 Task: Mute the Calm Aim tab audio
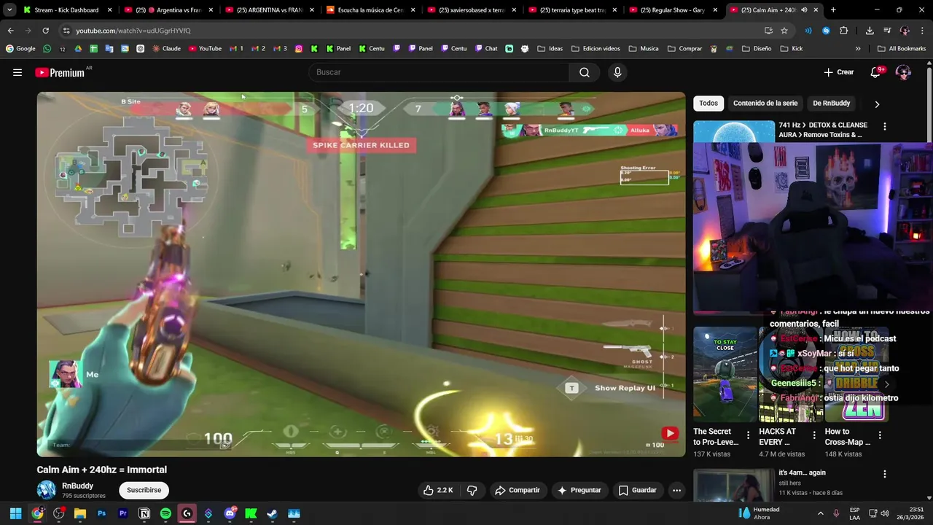804,10
